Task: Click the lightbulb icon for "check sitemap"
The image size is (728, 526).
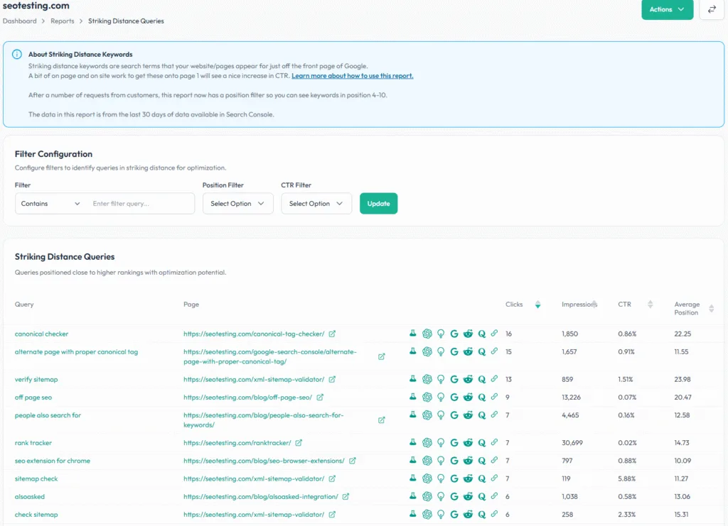Action: (x=441, y=514)
